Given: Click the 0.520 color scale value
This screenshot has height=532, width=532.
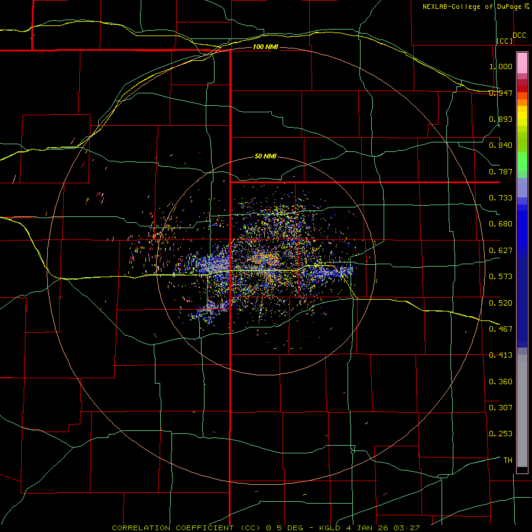Looking at the screenshot, I should click(x=501, y=303).
